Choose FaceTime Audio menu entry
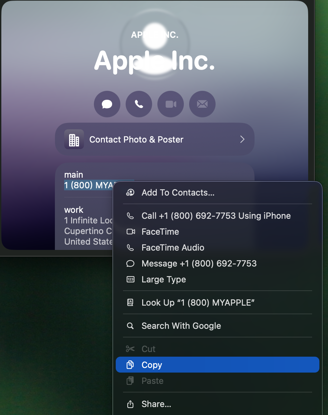This screenshot has height=415, width=328. (218, 248)
